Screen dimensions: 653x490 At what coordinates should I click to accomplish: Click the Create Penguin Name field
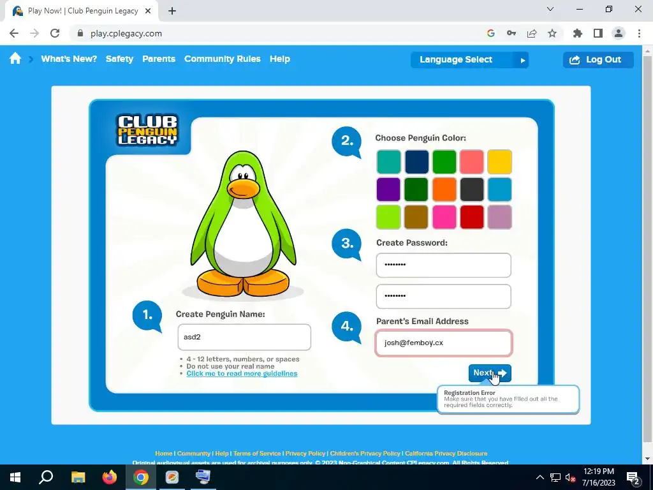click(x=244, y=337)
